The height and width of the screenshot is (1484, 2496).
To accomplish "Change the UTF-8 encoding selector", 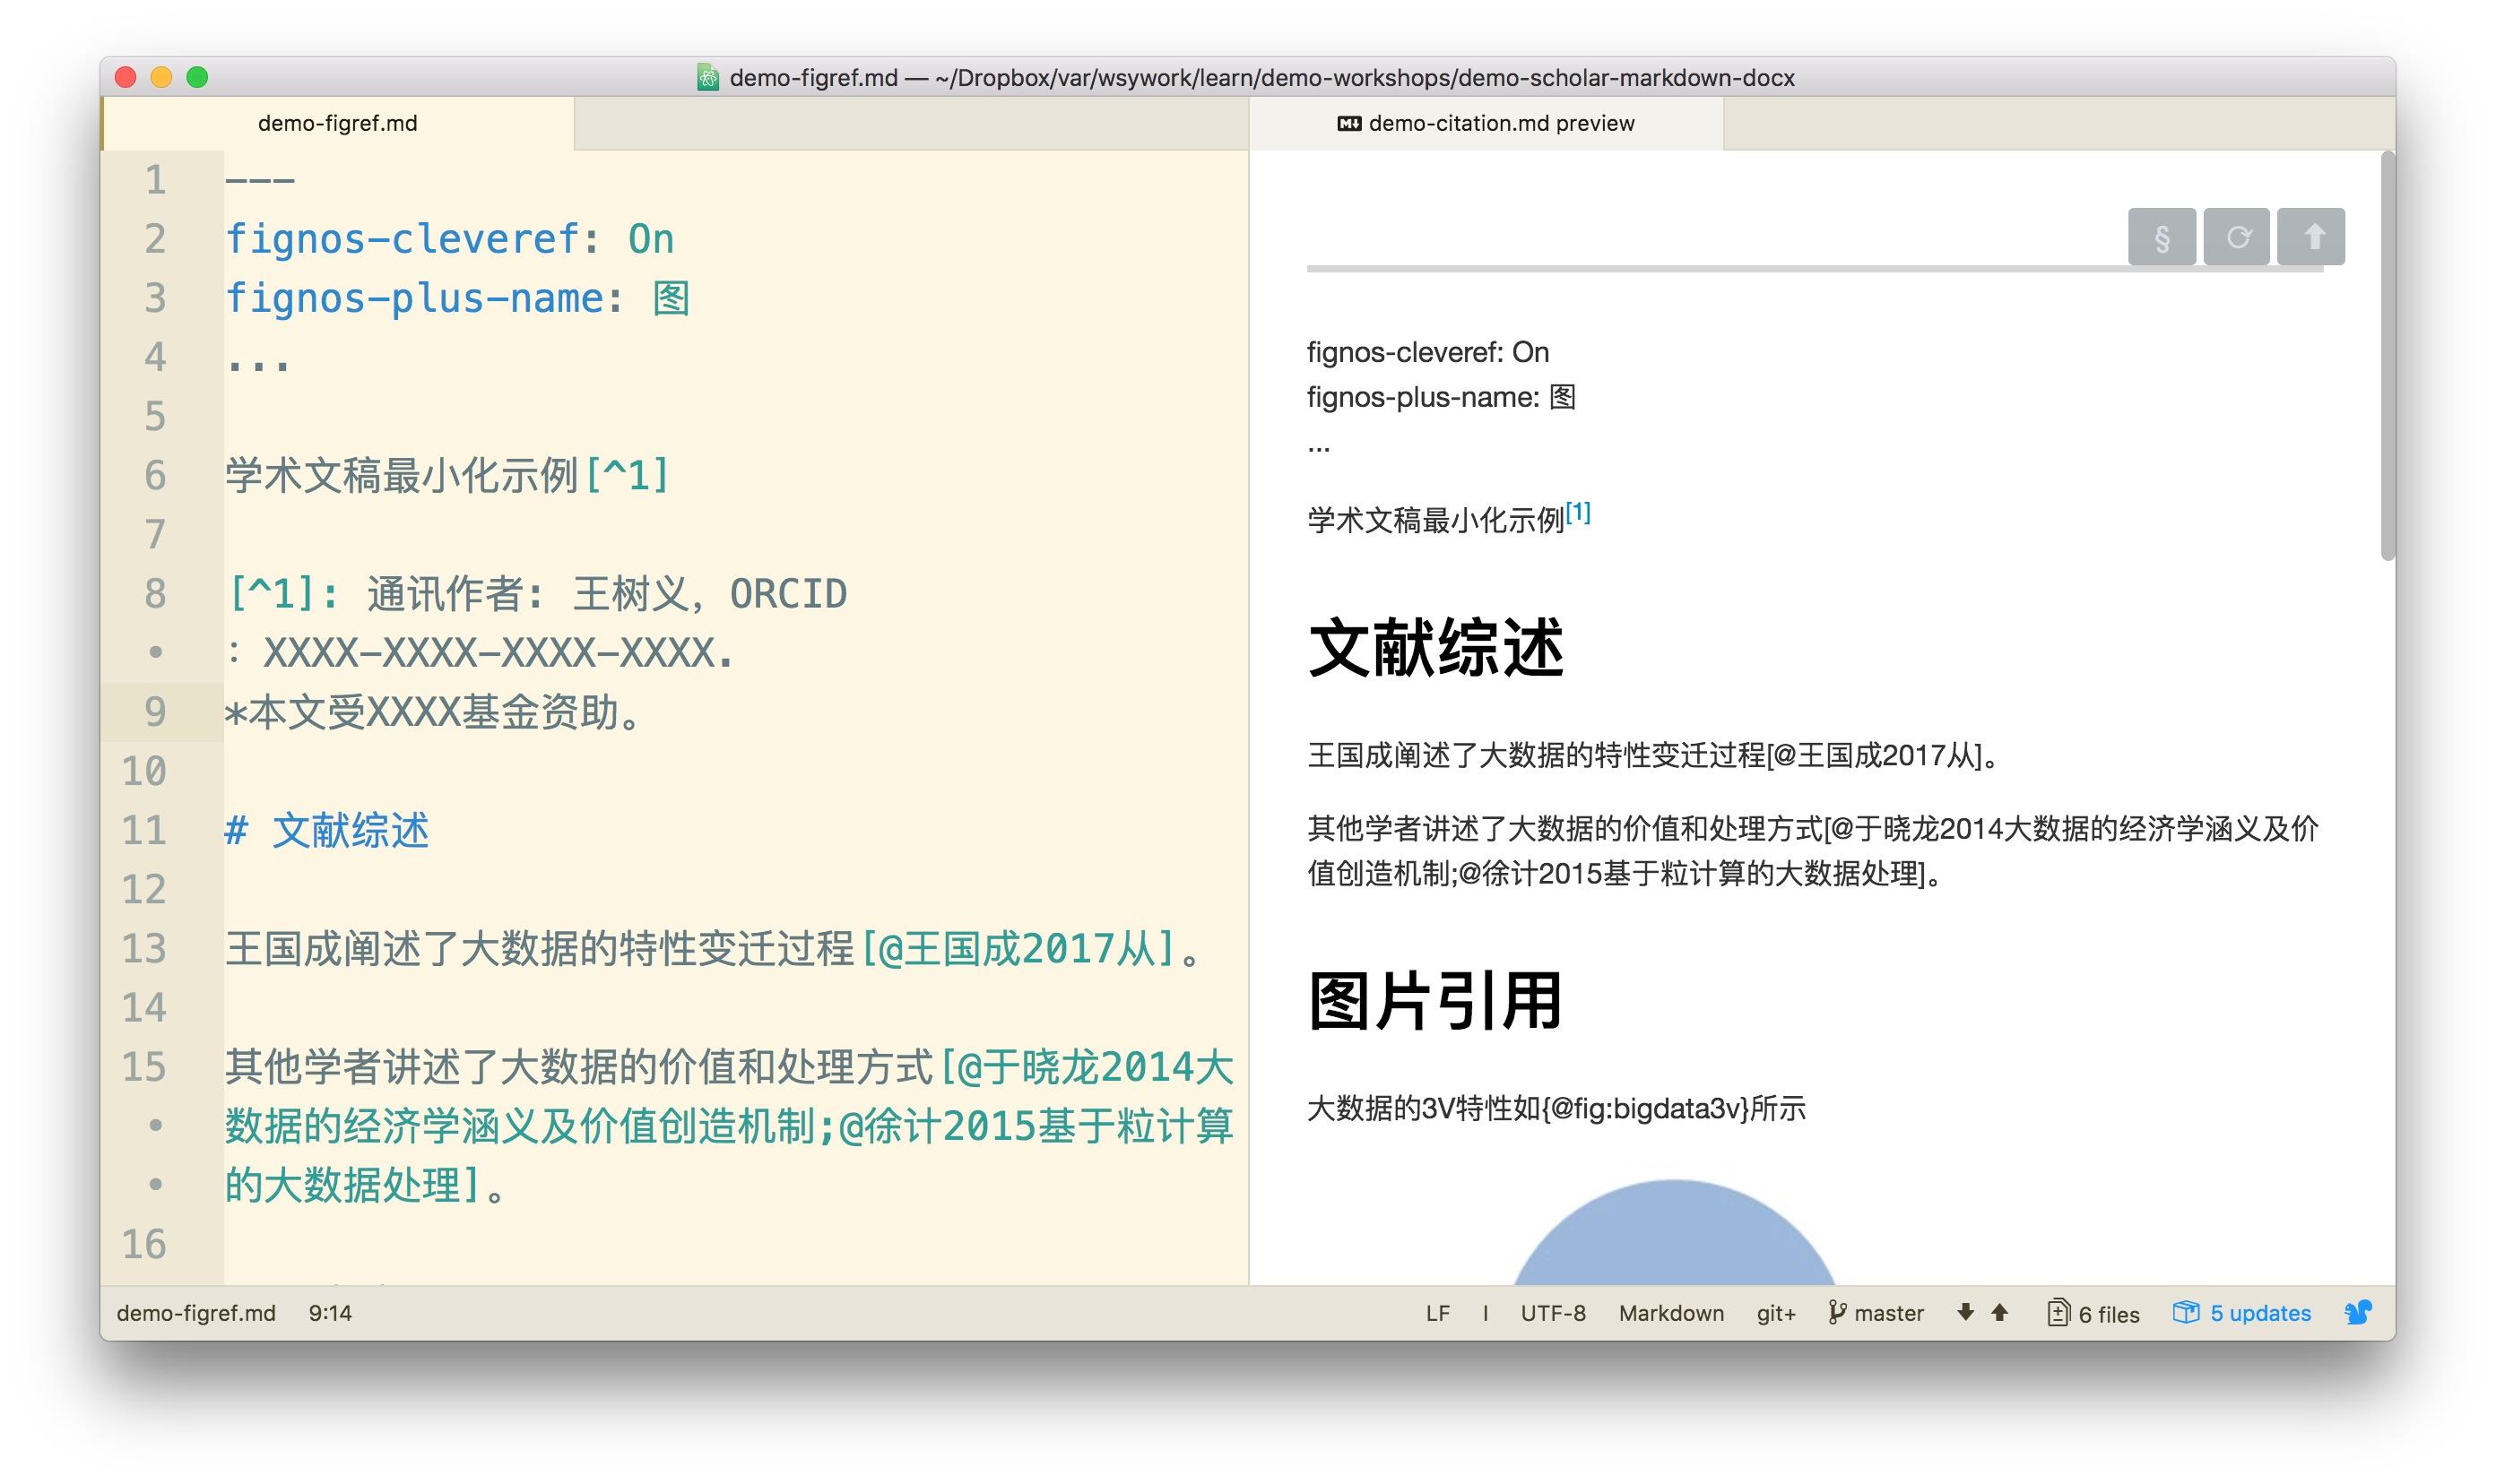I will (x=1553, y=1314).
